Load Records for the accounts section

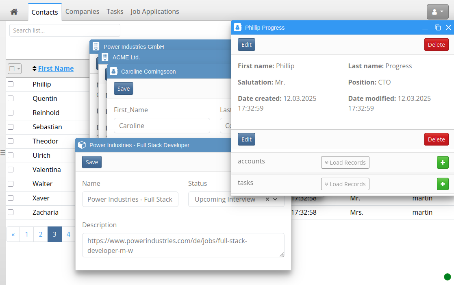pos(345,163)
